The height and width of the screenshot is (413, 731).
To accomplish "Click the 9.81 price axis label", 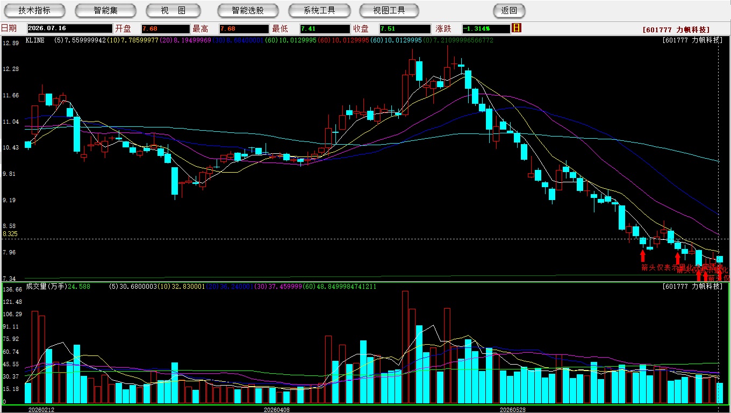I will [x=10, y=174].
